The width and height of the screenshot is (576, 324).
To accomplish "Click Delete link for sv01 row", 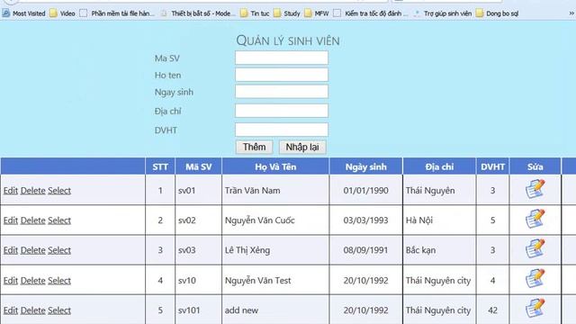I will (x=33, y=191).
